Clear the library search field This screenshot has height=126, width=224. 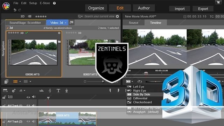point(118,16)
